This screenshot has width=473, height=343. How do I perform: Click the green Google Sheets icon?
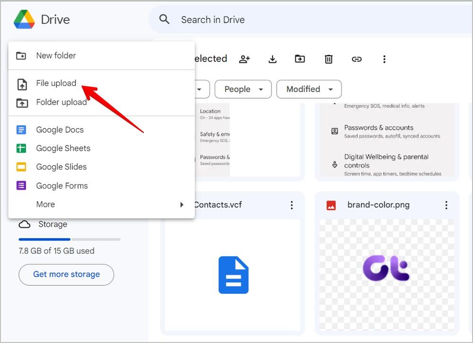pyautogui.click(x=21, y=148)
